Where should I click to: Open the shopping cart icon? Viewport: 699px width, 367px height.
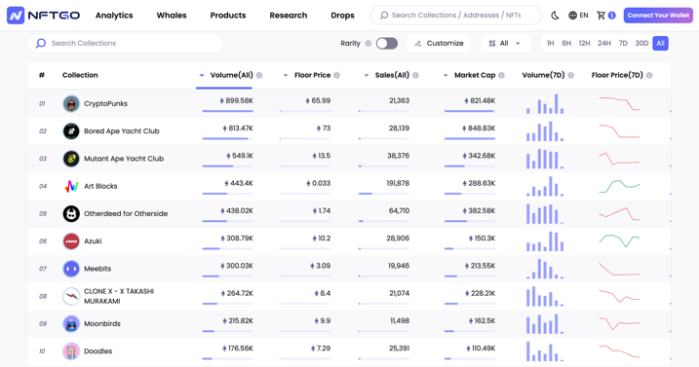pos(601,16)
